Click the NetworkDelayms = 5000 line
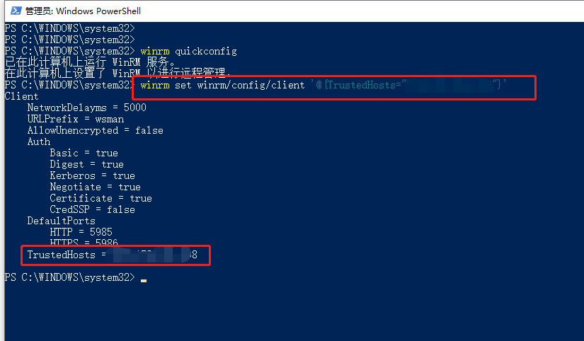 [87, 108]
